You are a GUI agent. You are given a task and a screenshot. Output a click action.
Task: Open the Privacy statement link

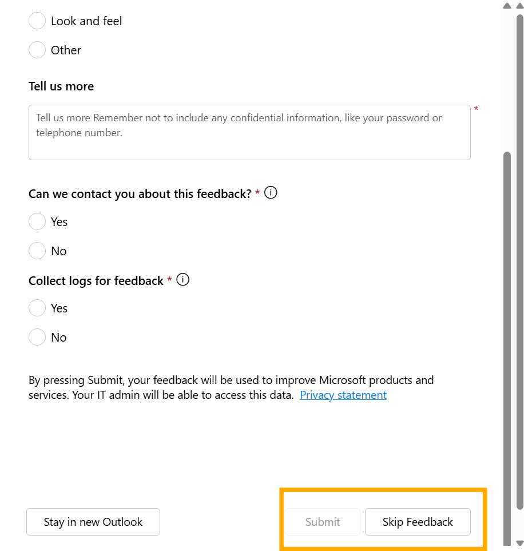(343, 395)
